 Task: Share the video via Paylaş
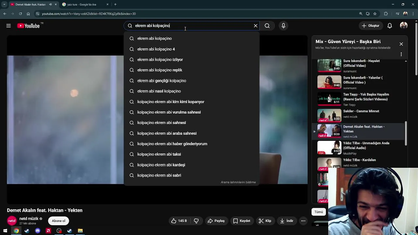click(216, 221)
